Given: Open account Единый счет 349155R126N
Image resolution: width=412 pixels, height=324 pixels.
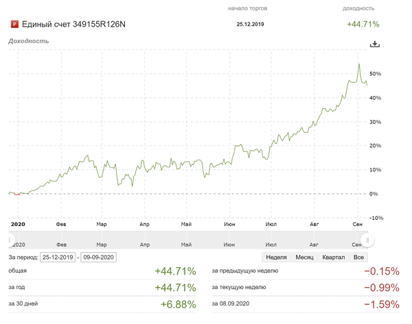Looking at the screenshot, I should [x=74, y=25].
